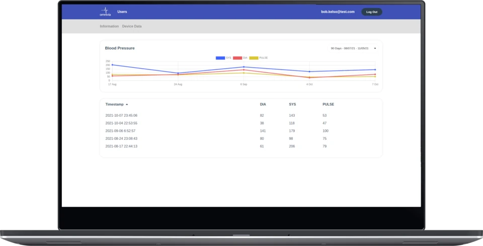
Task: Click SYS value 143
Action: click(x=292, y=116)
